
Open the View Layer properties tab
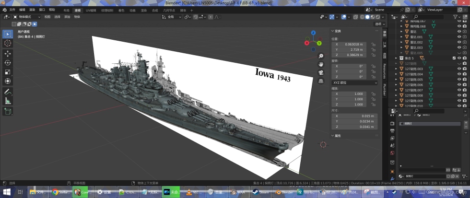point(392,138)
